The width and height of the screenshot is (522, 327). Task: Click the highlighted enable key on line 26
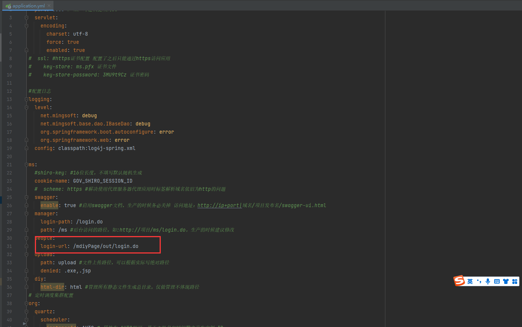click(49, 205)
